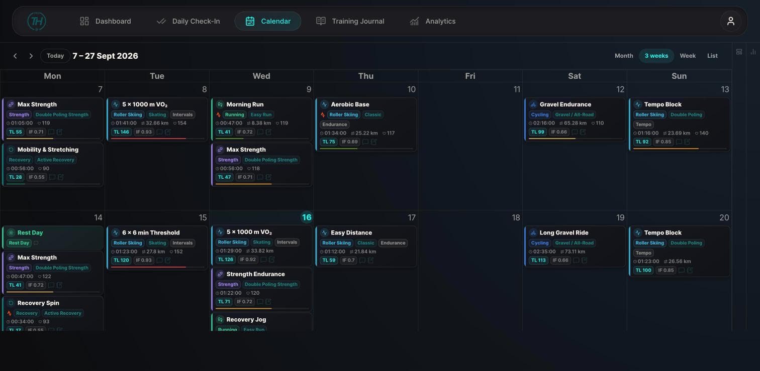Screen dimensions: 760x371
Task: Open comments on Aerobic Base card
Action: click(x=365, y=142)
